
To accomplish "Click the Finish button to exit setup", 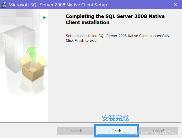I will 116,131.
